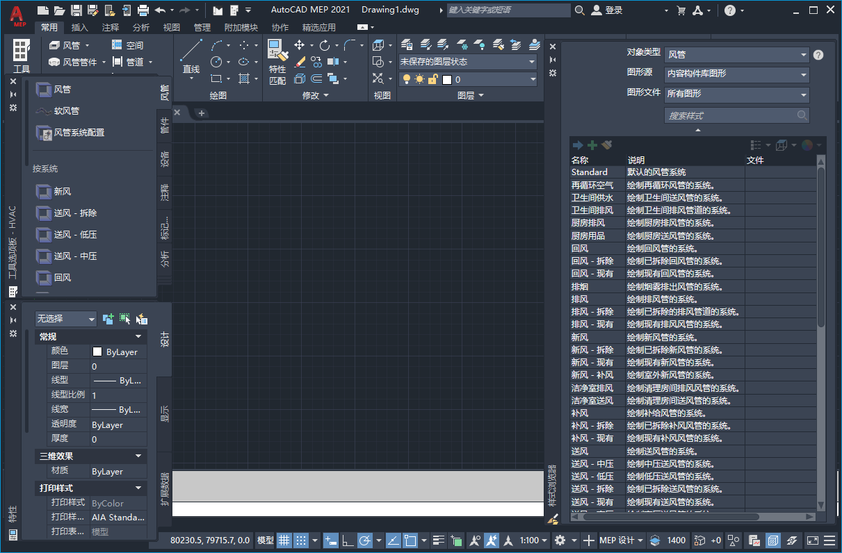Select the Move tool in Modify panel
Viewport: 842px width, 553px height.
pyautogui.click(x=300, y=45)
